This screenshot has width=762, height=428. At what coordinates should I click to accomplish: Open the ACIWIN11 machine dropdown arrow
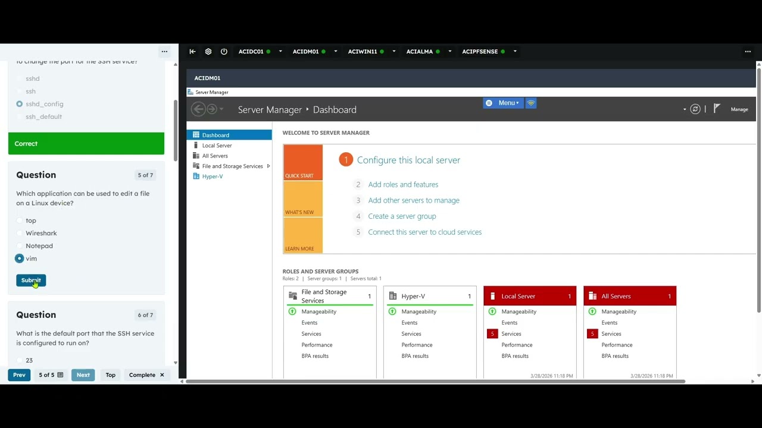(394, 52)
